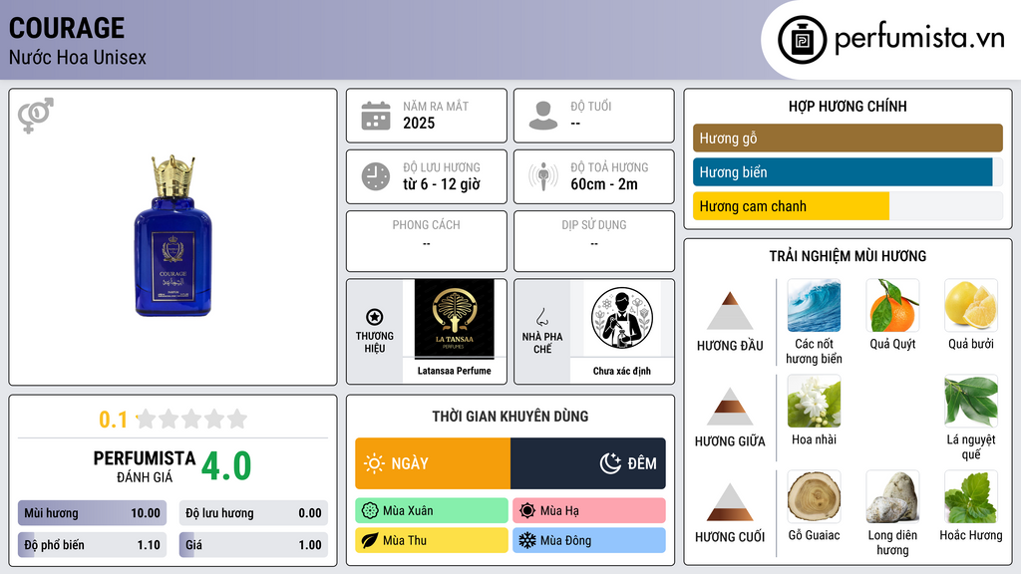Select the Lá nguyệt quế bay leaf image
Screen dimensions: 1021x574
point(971,402)
